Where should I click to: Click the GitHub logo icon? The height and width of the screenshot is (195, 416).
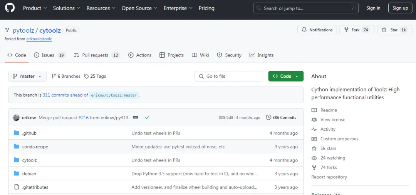[x=10, y=8]
